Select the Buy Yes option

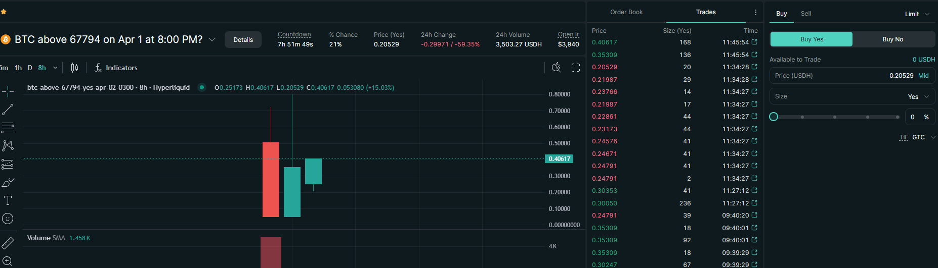(811, 39)
